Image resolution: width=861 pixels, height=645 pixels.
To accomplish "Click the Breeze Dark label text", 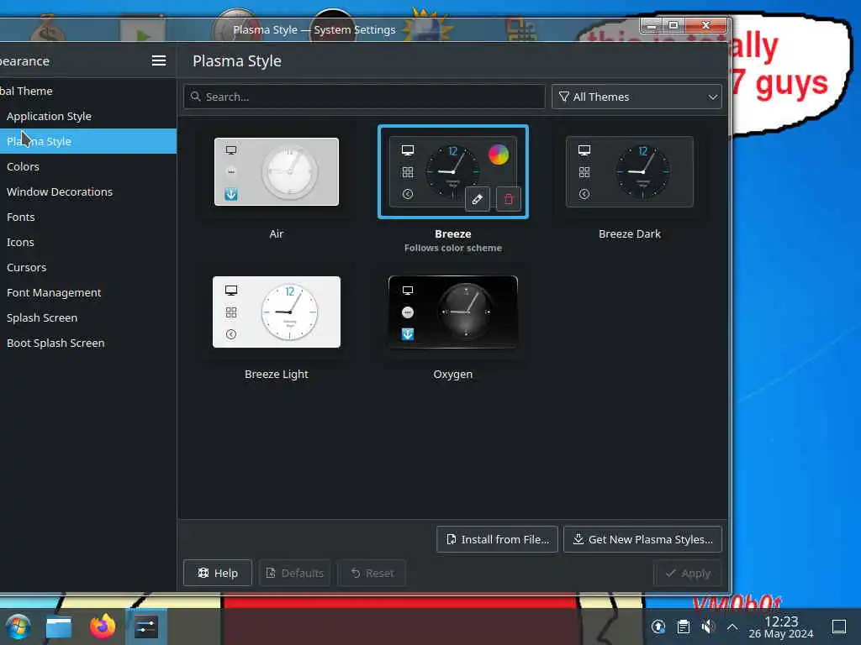I will [x=630, y=233].
